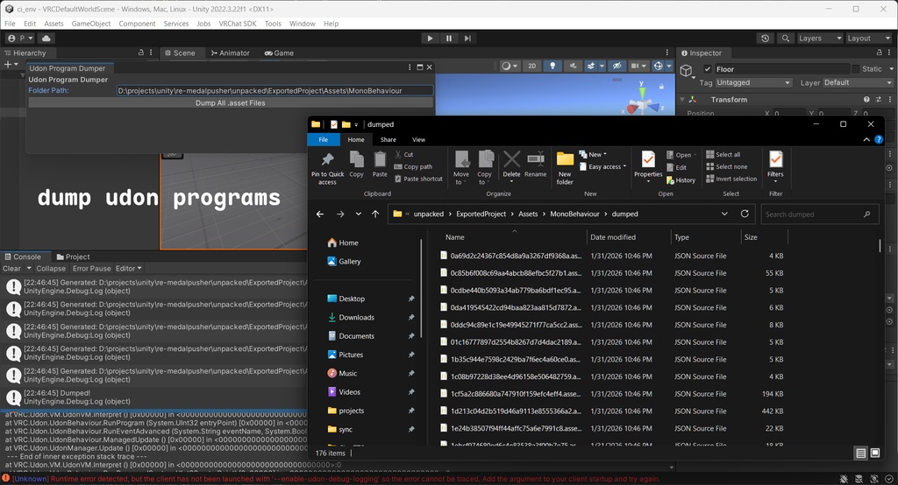Image resolution: width=898 pixels, height=485 pixels.
Task: Click the Explorer Rename icon
Action: [x=536, y=165]
